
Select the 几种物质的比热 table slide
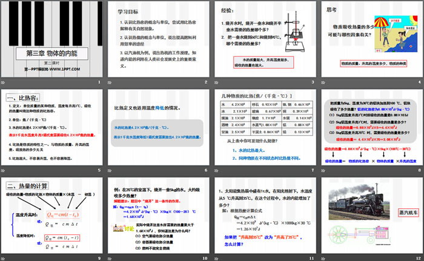point(265,127)
